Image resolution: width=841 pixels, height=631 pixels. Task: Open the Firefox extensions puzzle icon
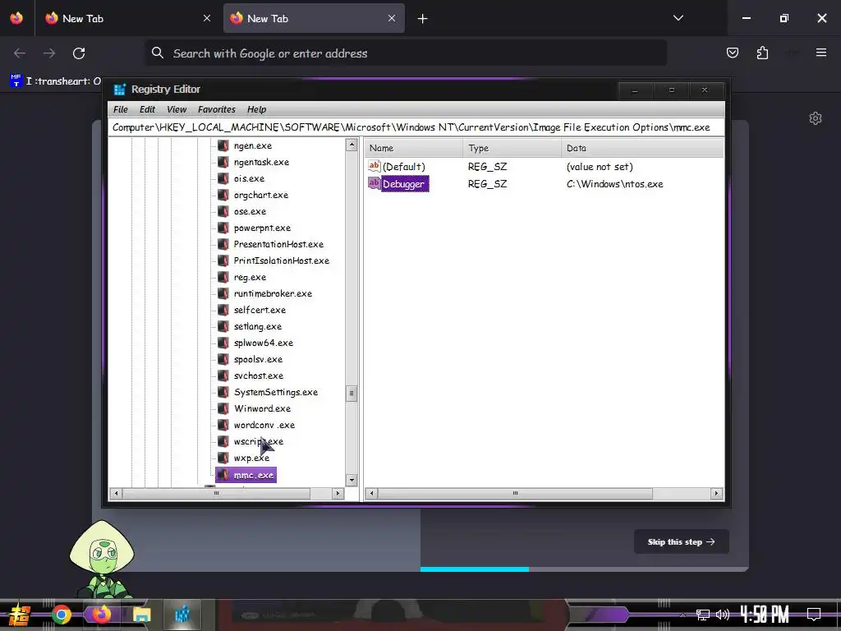pyautogui.click(x=762, y=53)
